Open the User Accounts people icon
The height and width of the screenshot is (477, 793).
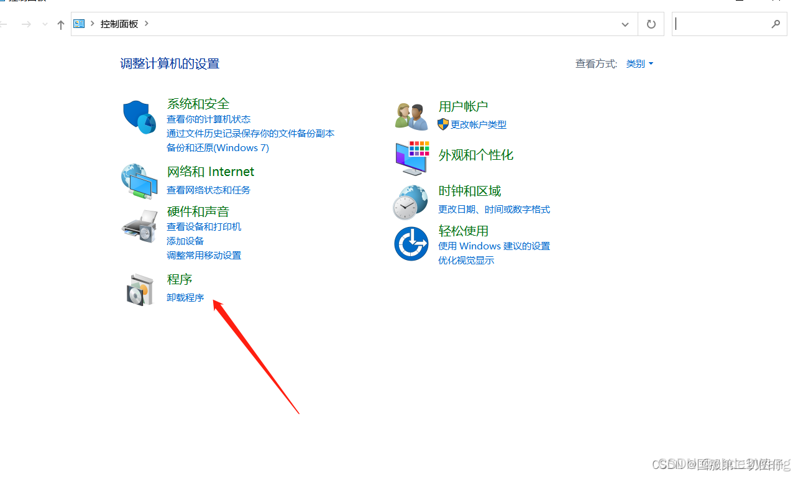click(x=411, y=116)
